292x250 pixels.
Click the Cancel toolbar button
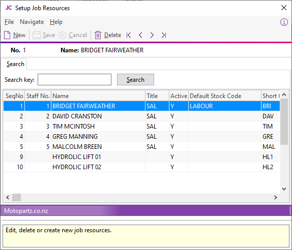[73, 35]
